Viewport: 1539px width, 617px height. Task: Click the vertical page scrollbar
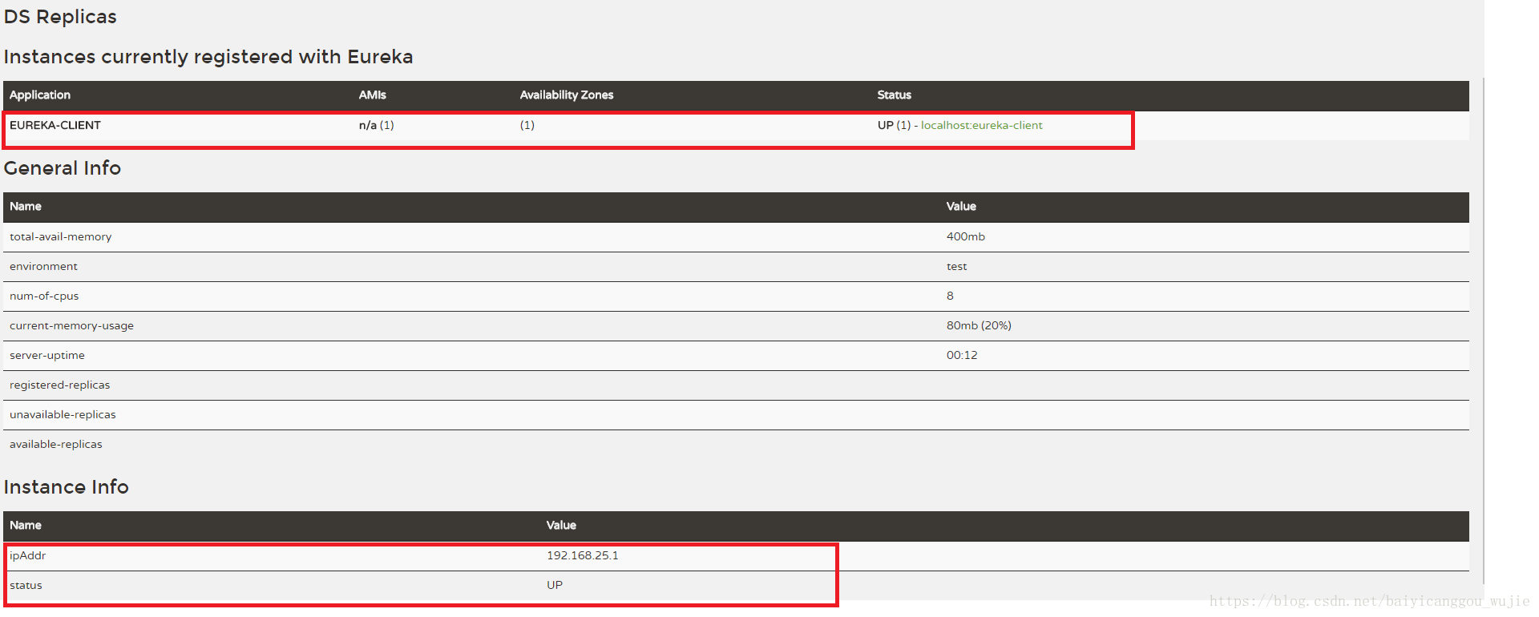point(1484,330)
